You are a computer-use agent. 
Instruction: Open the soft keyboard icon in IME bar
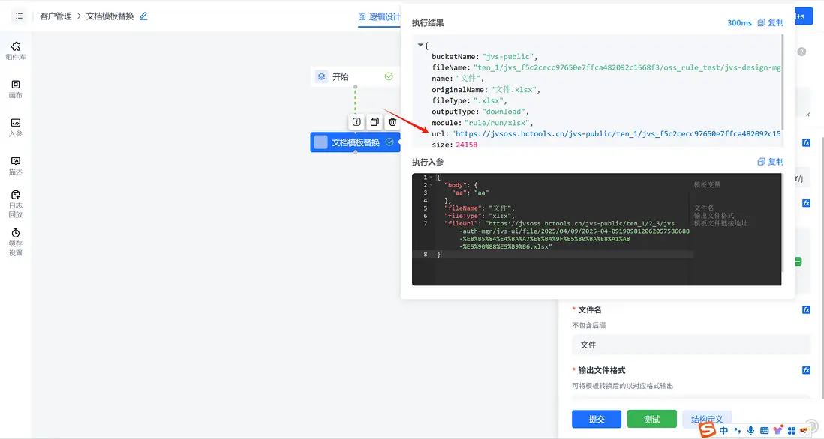764,430
